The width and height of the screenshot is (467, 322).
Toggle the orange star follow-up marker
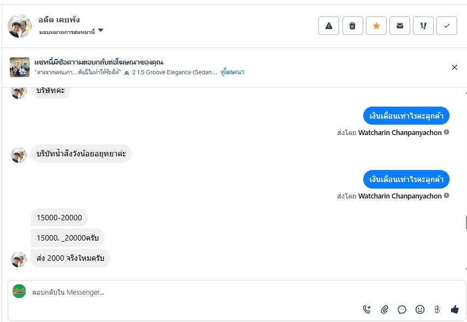coord(376,26)
